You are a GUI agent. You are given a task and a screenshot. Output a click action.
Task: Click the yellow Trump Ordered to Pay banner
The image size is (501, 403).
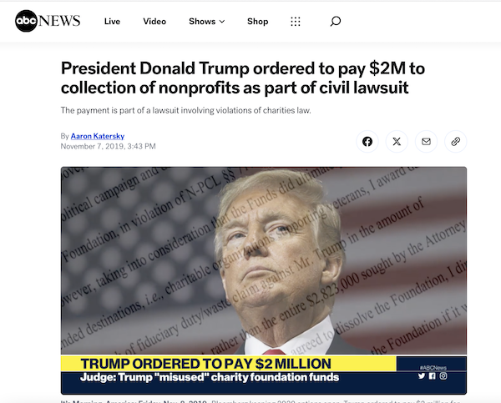point(229,364)
